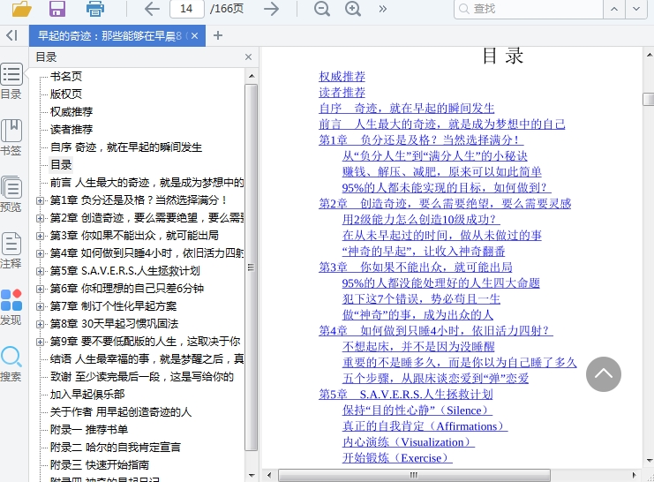Save the document with the floppy icon
The height and width of the screenshot is (482, 654).
[57, 8]
